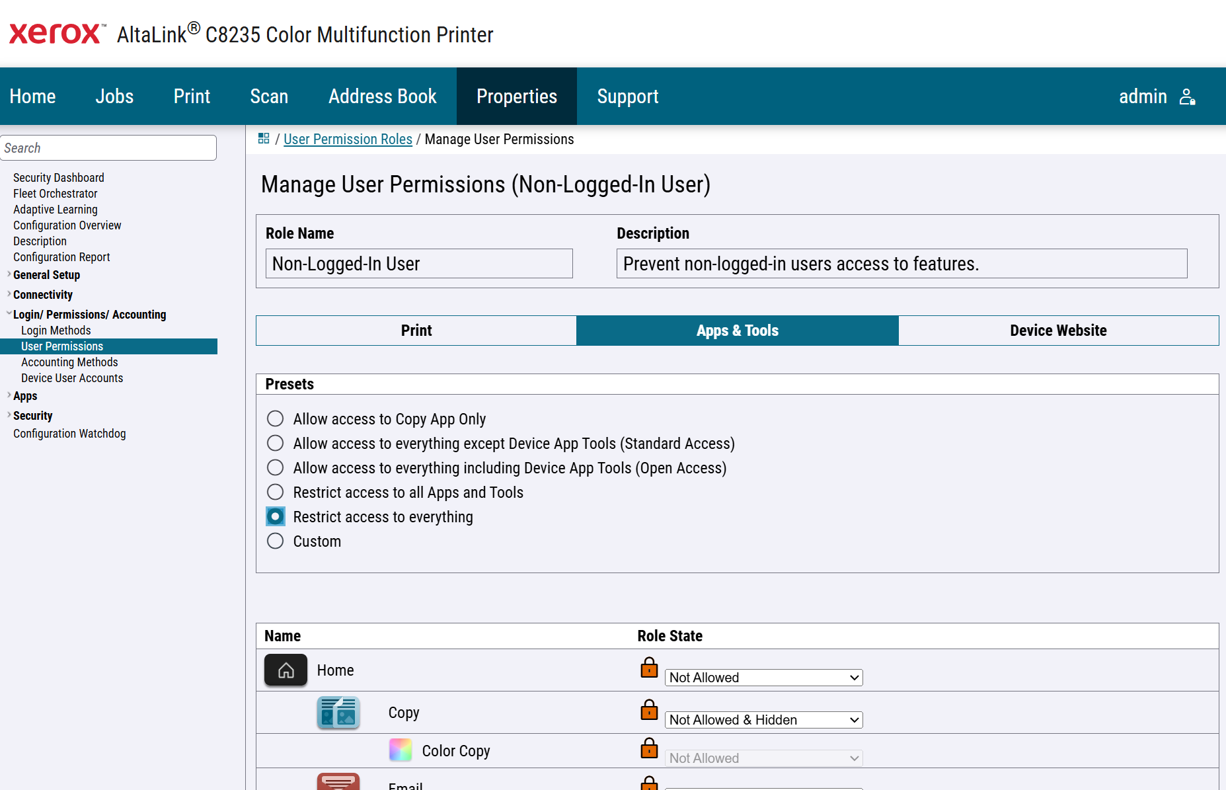Open the Home role state dropdown
Image resolution: width=1226 pixels, height=790 pixels.
pos(763,677)
